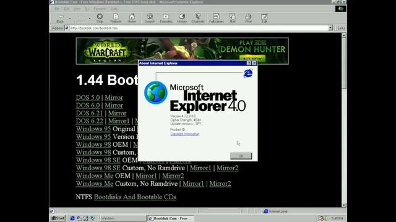Open the DOS 5.0 link
Screen dimensions: 396x222
coord(88,97)
